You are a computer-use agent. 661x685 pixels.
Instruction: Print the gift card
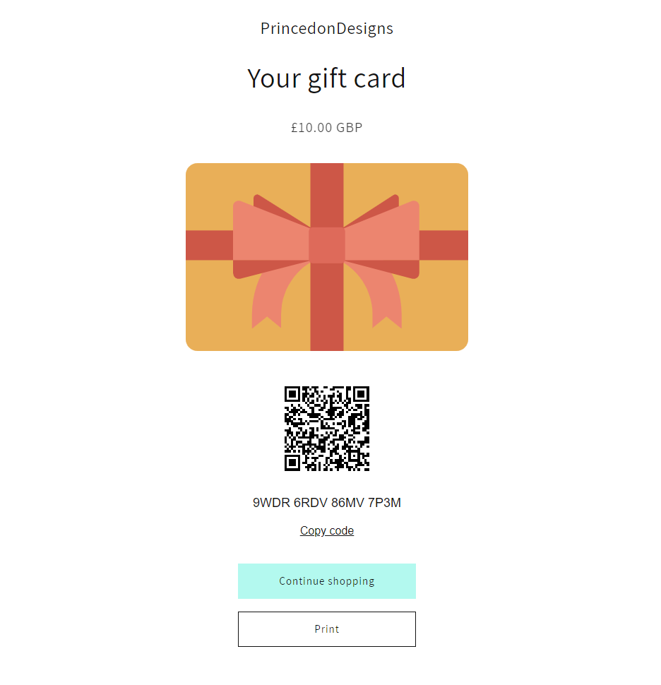(x=327, y=629)
